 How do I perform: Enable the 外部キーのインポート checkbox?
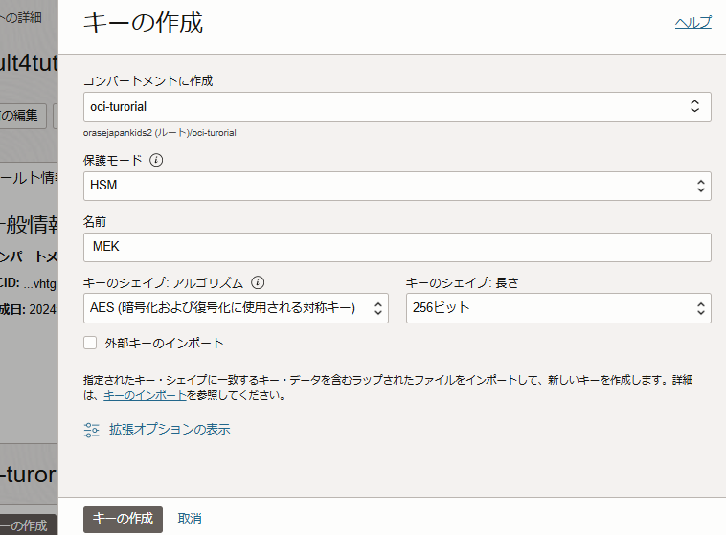[91, 343]
